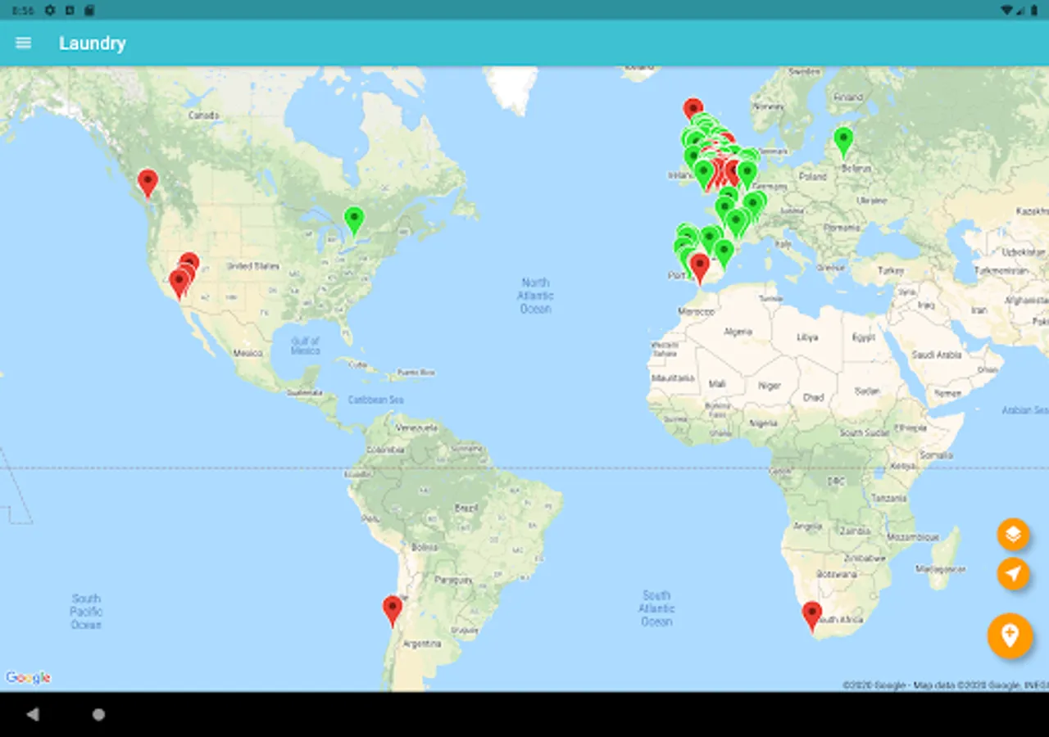Select the green marker near Belarus
Screen dimensions: 1049x737
pos(843,142)
